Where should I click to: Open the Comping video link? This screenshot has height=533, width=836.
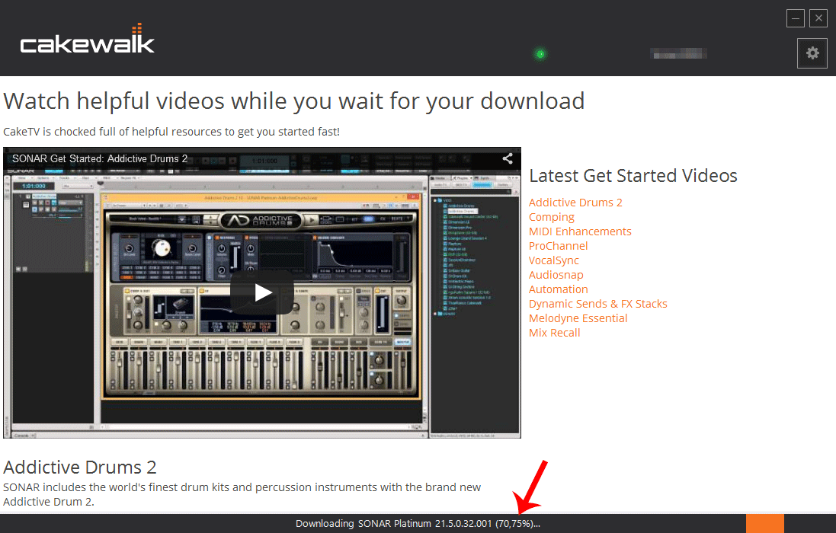pyautogui.click(x=552, y=217)
